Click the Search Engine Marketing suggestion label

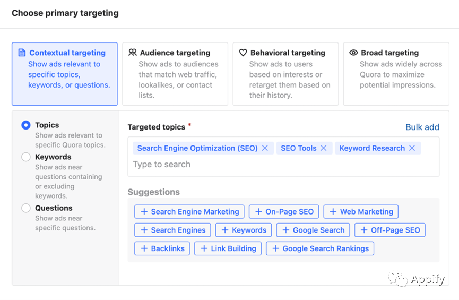click(195, 211)
